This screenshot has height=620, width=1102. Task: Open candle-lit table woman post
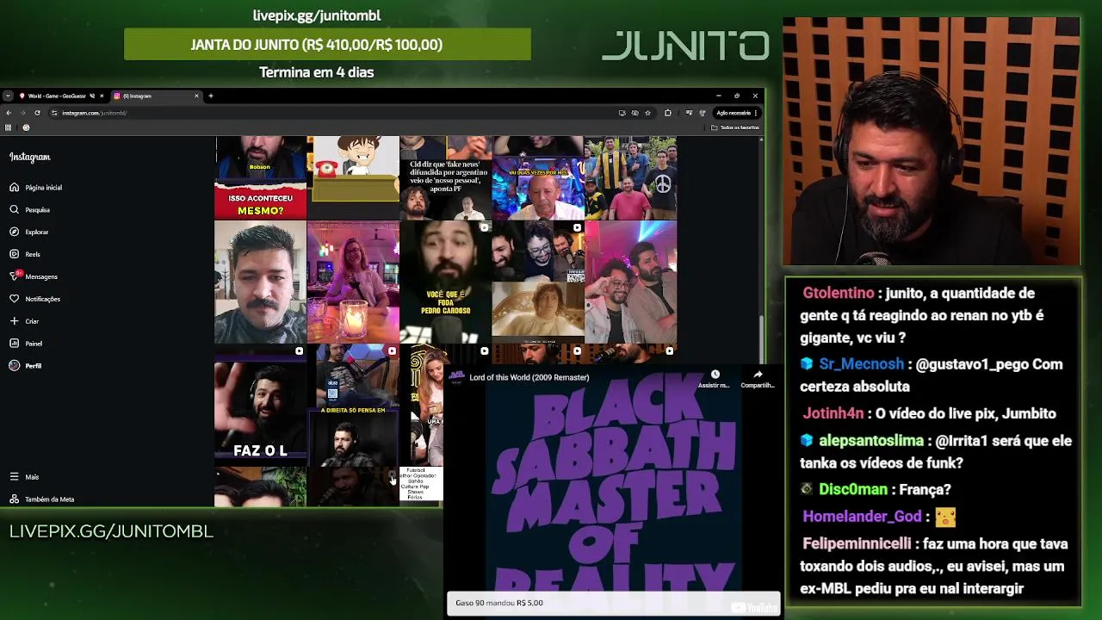[353, 282]
